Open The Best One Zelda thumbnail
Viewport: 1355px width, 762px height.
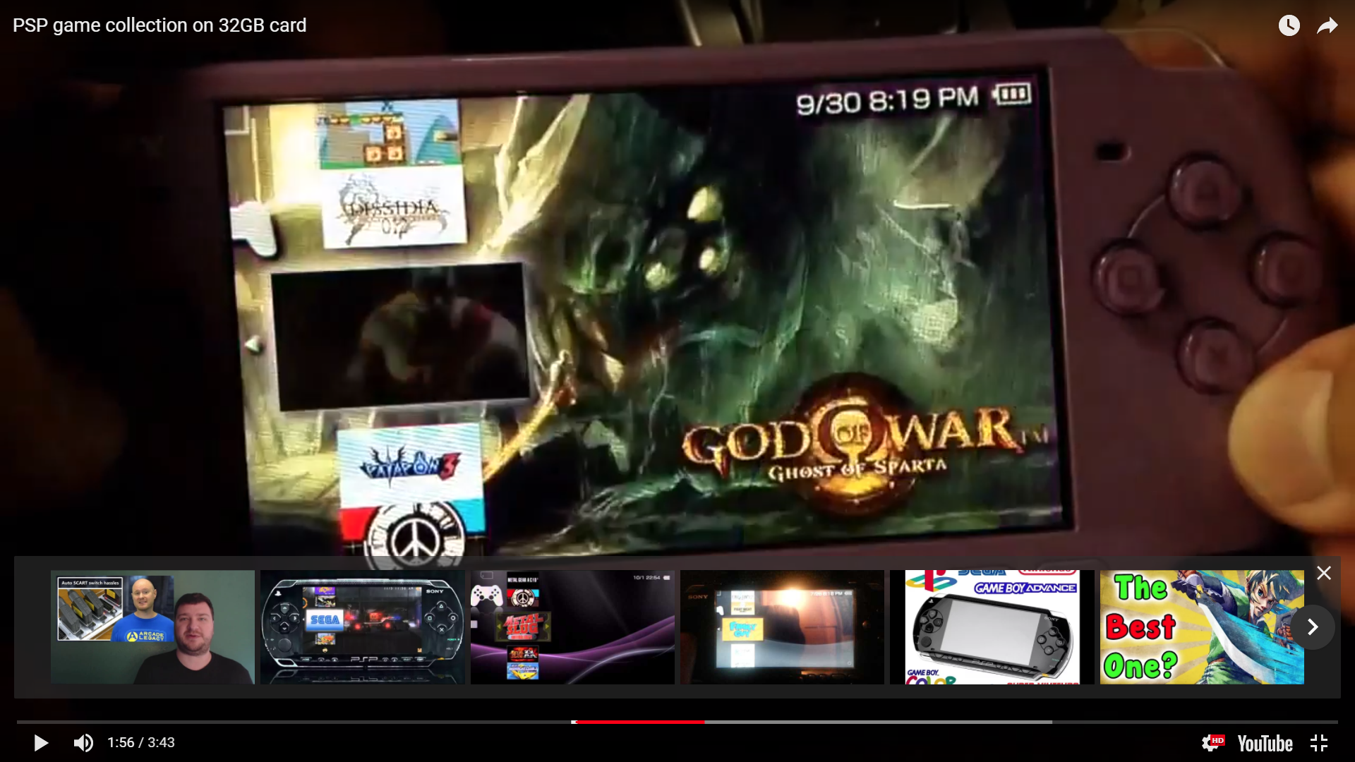[x=1202, y=627]
